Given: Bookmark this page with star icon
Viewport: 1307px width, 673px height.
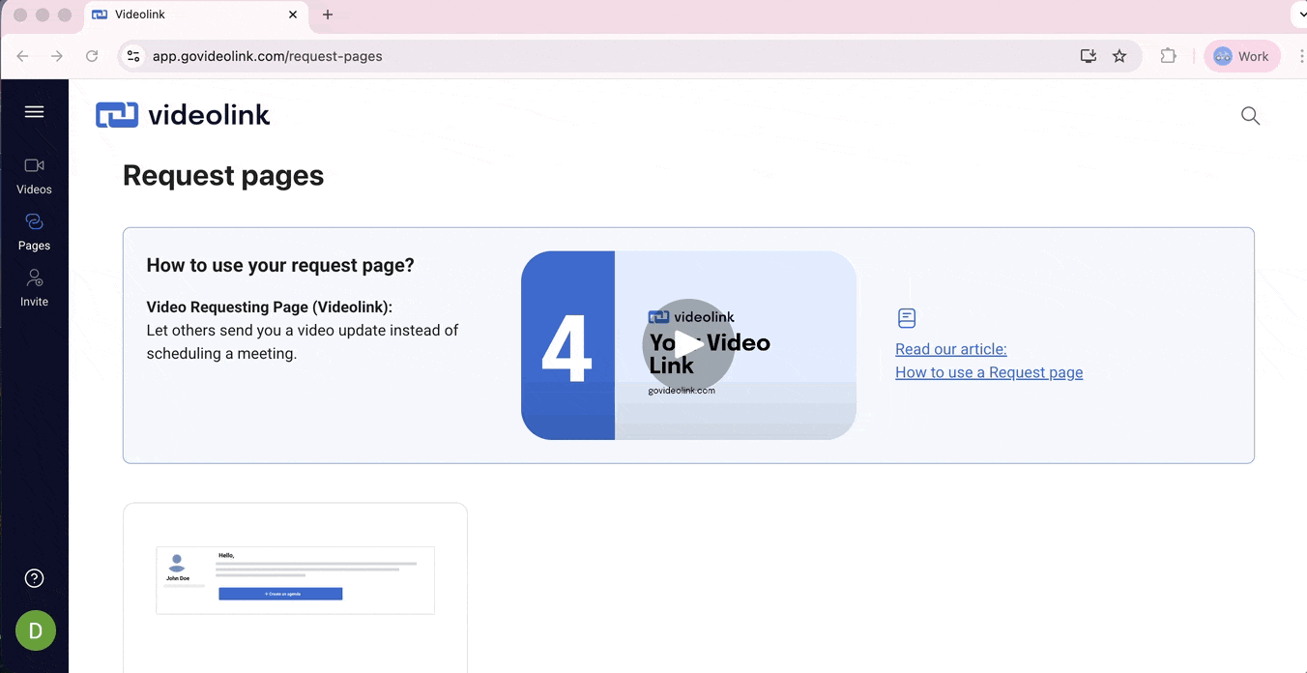Looking at the screenshot, I should pyautogui.click(x=1119, y=56).
